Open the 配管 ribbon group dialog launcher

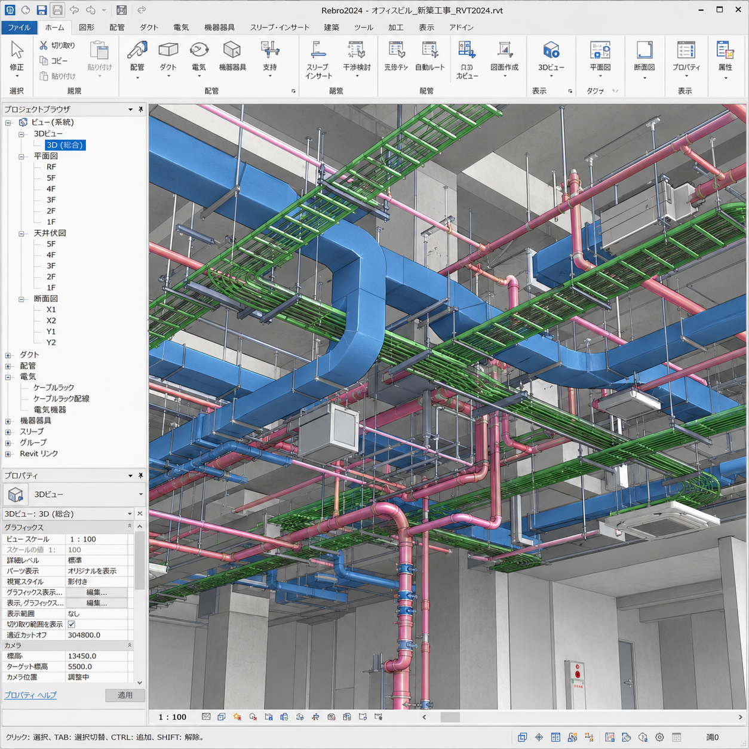pos(293,91)
